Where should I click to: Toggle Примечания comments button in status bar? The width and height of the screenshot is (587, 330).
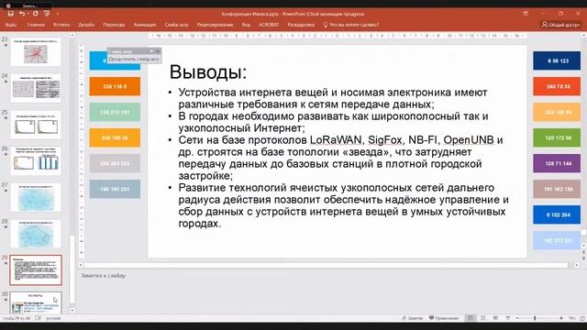coord(444,318)
